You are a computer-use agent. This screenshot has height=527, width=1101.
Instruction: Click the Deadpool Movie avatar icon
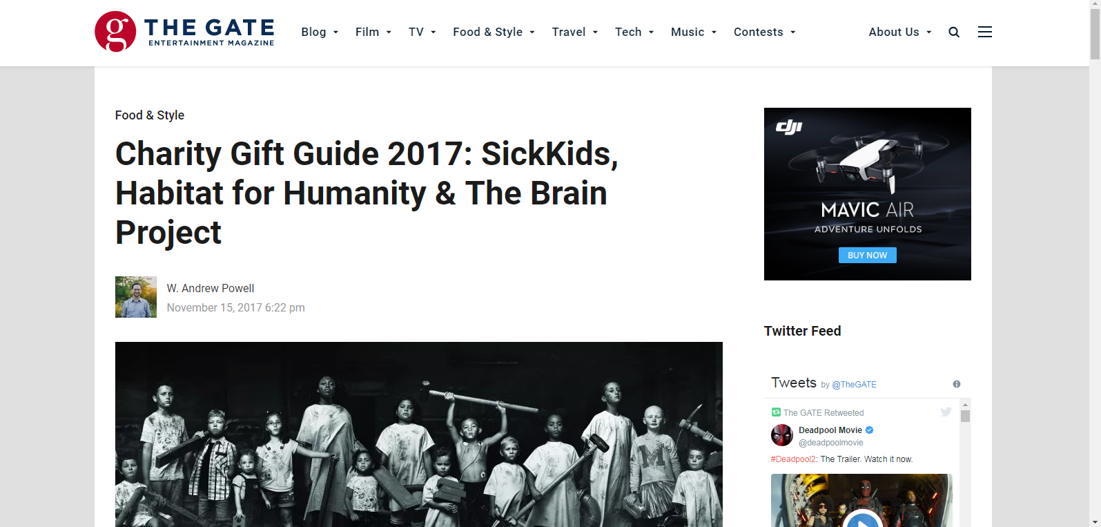782,435
